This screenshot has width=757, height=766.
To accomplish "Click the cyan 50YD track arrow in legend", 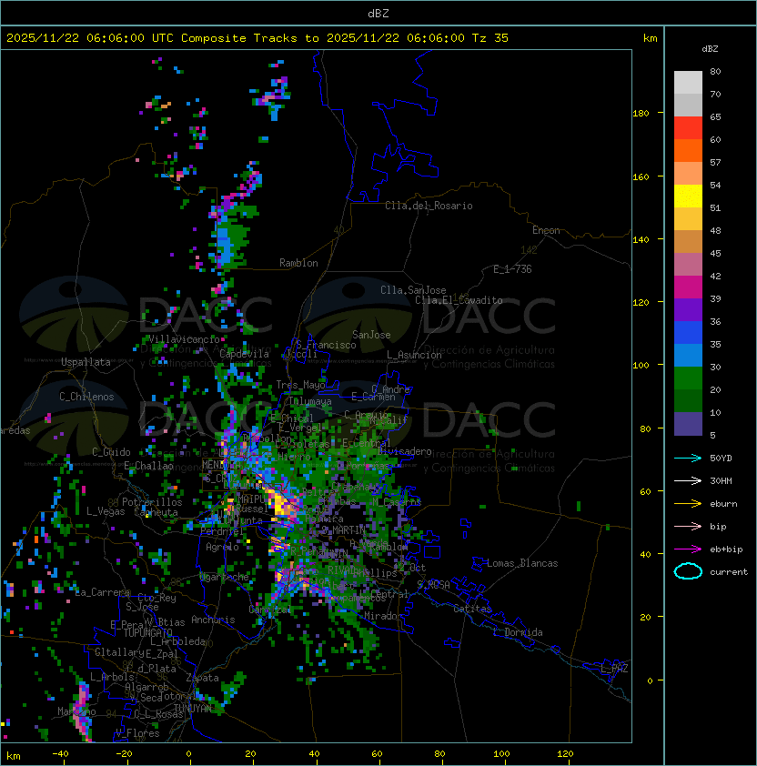I will (688, 458).
